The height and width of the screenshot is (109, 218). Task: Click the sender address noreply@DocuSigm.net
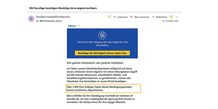pos(58,17)
